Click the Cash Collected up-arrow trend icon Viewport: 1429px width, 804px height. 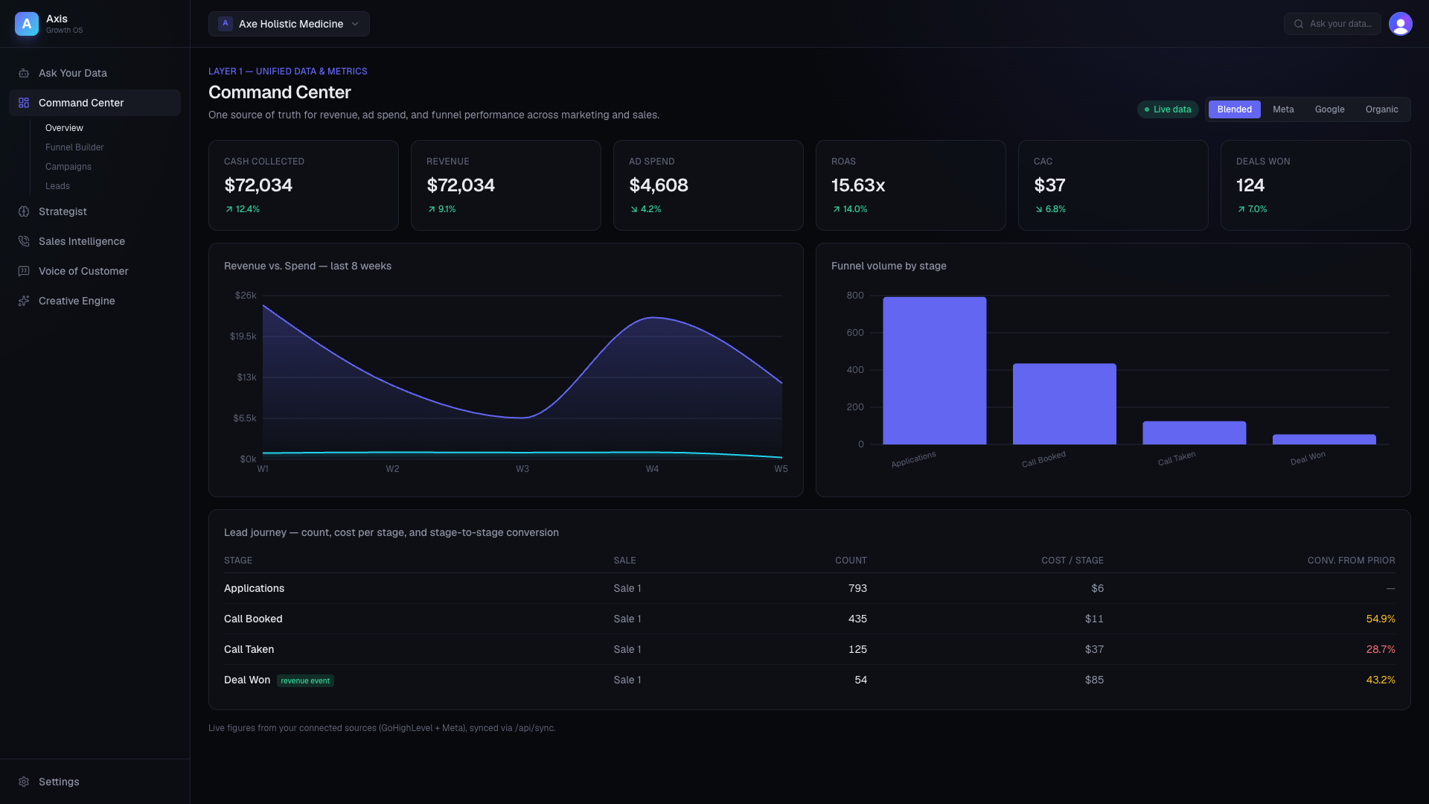point(229,209)
